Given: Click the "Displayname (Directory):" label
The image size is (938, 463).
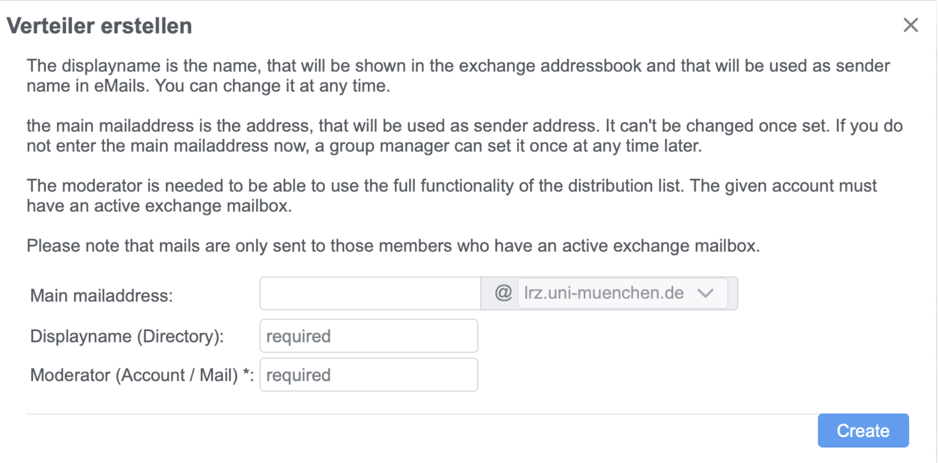Looking at the screenshot, I should (127, 337).
